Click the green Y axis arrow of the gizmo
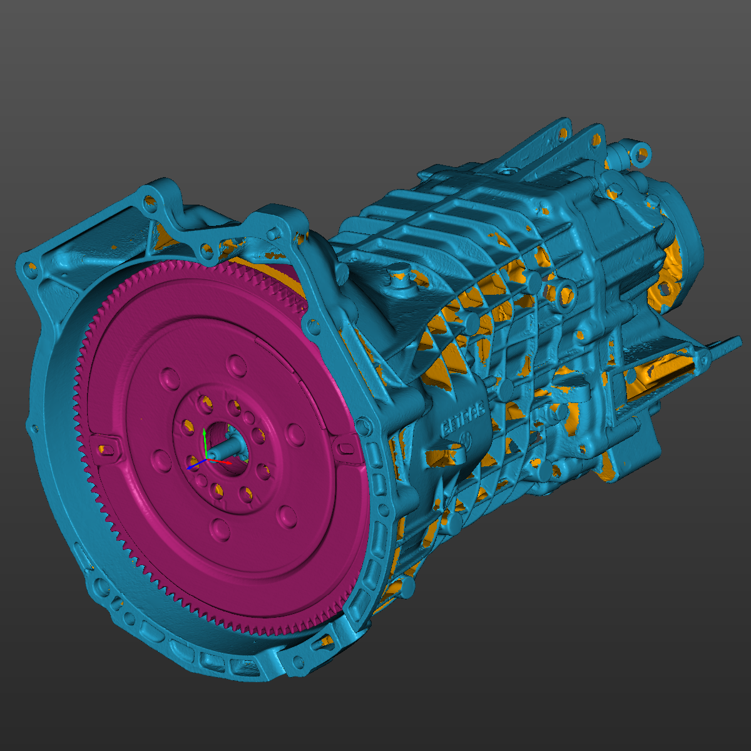751x751 pixels. (x=205, y=443)
